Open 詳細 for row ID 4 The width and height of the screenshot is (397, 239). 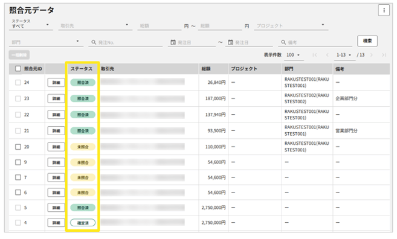pos(56,223)
